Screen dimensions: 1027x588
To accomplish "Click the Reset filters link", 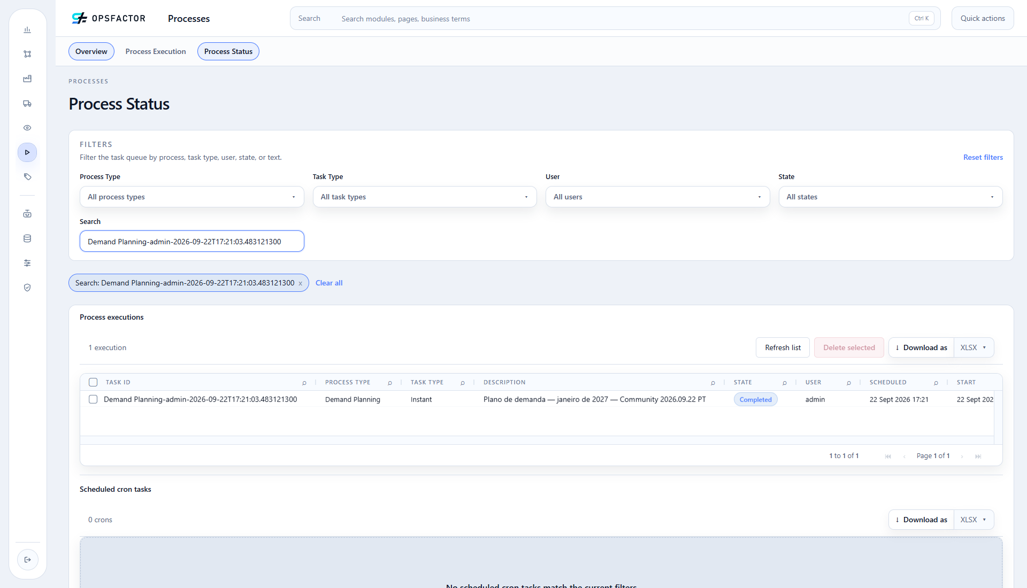I will (x=983, y=157).
